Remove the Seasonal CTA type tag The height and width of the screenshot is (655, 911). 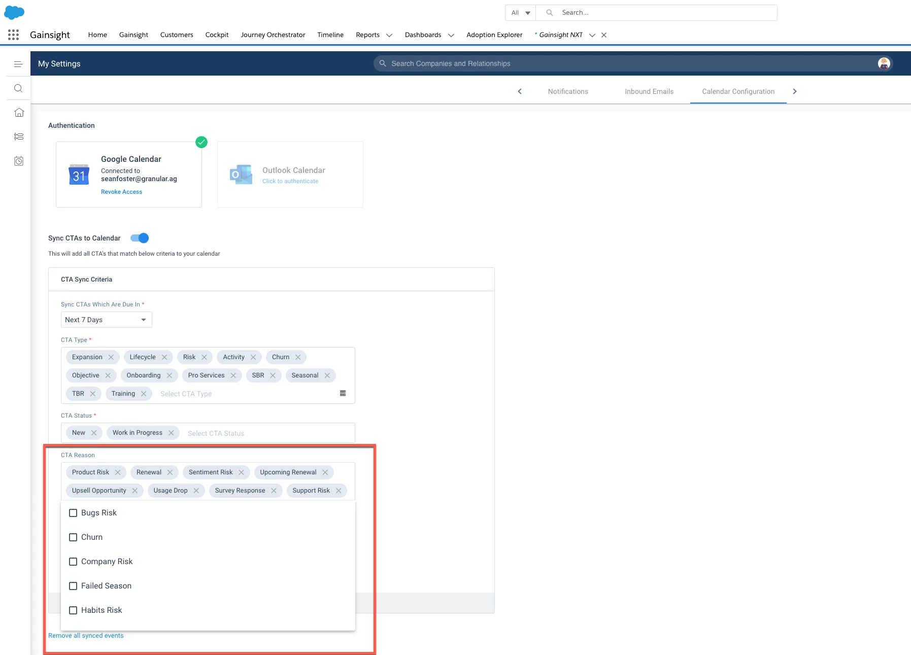[327, 375]
